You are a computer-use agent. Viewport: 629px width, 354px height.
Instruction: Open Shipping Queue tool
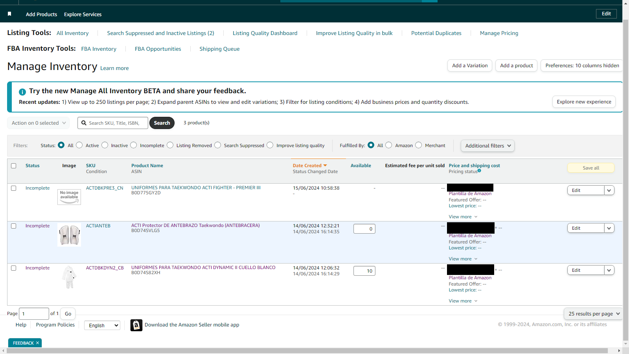219,49
